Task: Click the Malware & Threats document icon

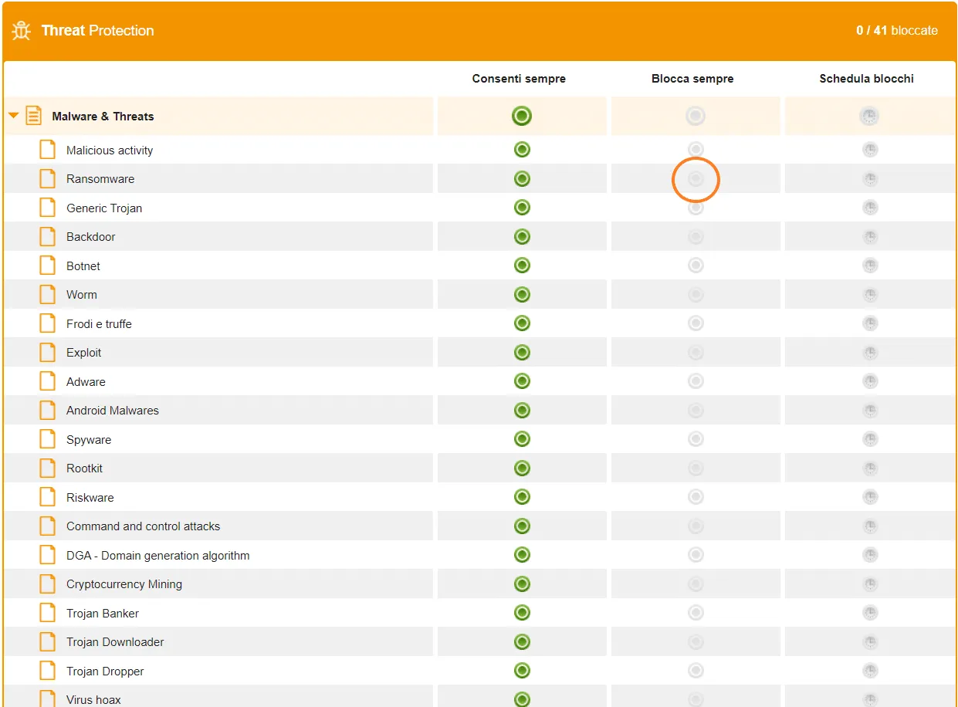Action: 34,116
